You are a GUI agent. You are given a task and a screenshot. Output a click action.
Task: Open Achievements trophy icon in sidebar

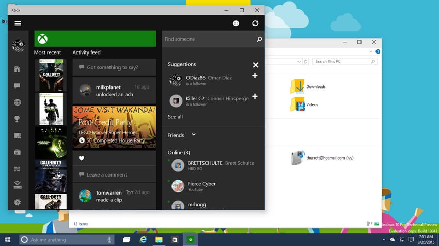pos(17,119)
